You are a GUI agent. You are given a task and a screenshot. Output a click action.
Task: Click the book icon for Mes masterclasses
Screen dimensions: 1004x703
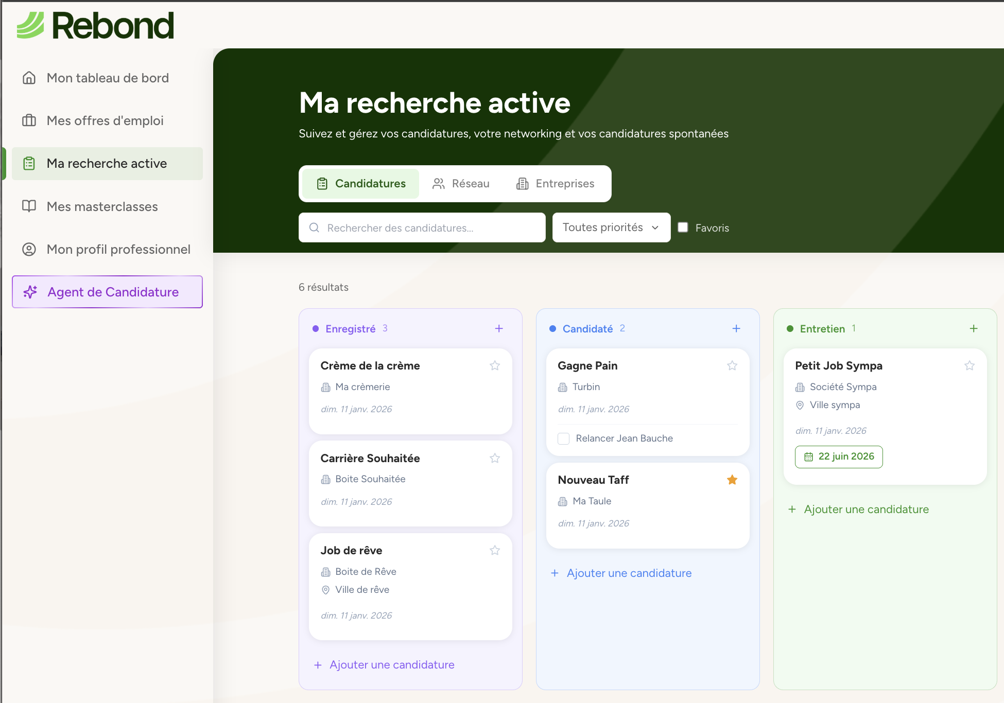click(29, 206)
